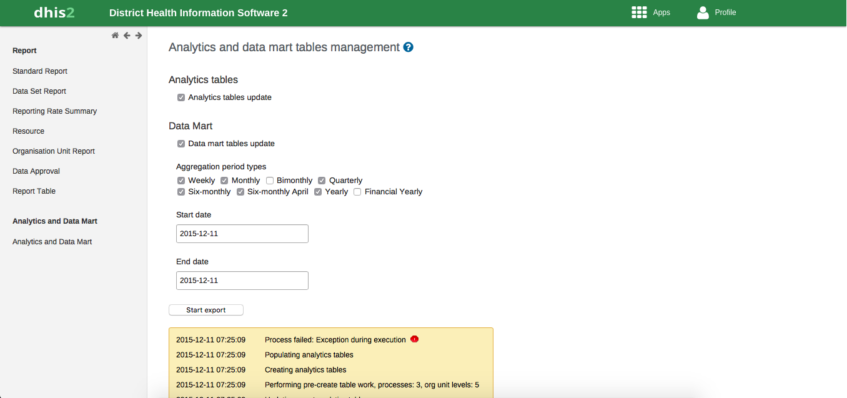Click the home icon in sidebar
This screenshot has width=847, height=398.
tap(115, 36)
